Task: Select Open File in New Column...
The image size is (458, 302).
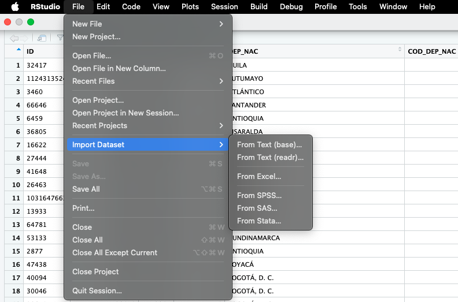Action: (x=147, y=68)
